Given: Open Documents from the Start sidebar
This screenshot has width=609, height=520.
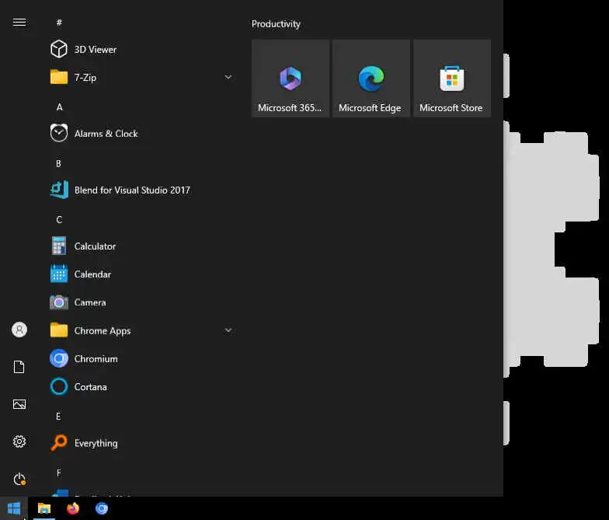Looking at the screenshot, I should (x=19, y=367).
